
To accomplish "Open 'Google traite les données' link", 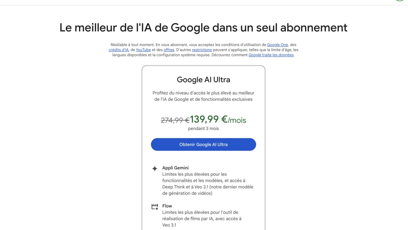I will point(271,55).
